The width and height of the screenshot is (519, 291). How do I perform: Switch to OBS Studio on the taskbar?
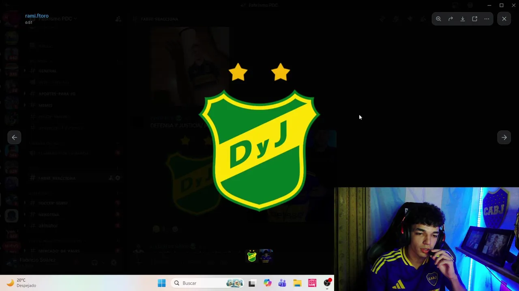pos(327,283)
